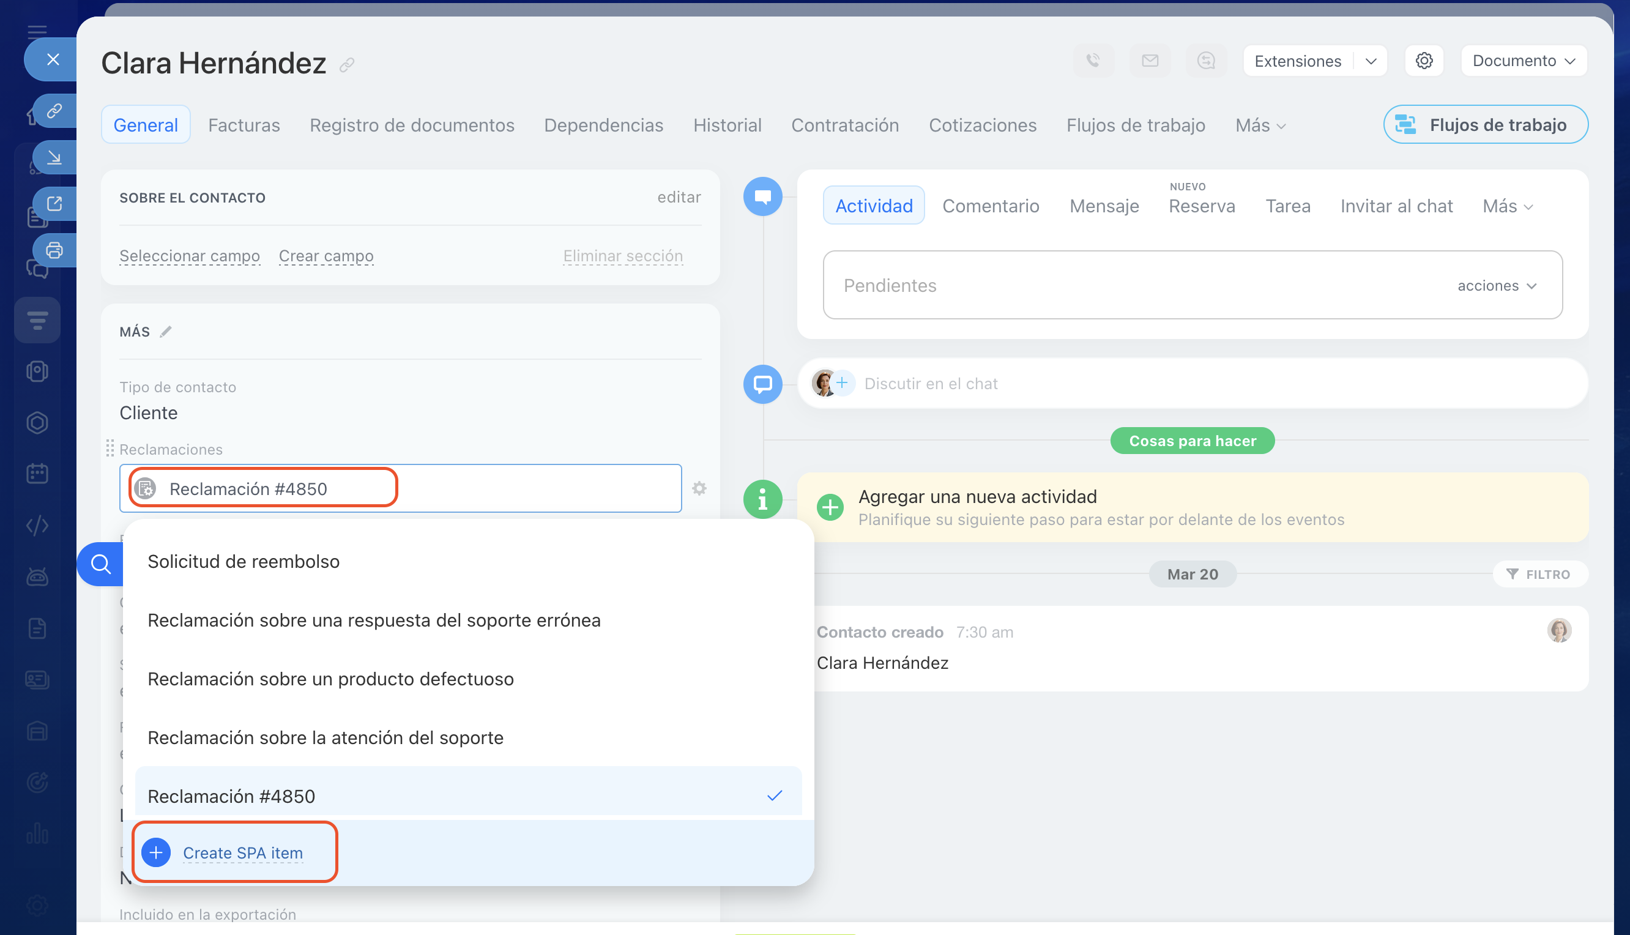
Task: Open the card settings gear icon
Action: [x=1424, y=61]
